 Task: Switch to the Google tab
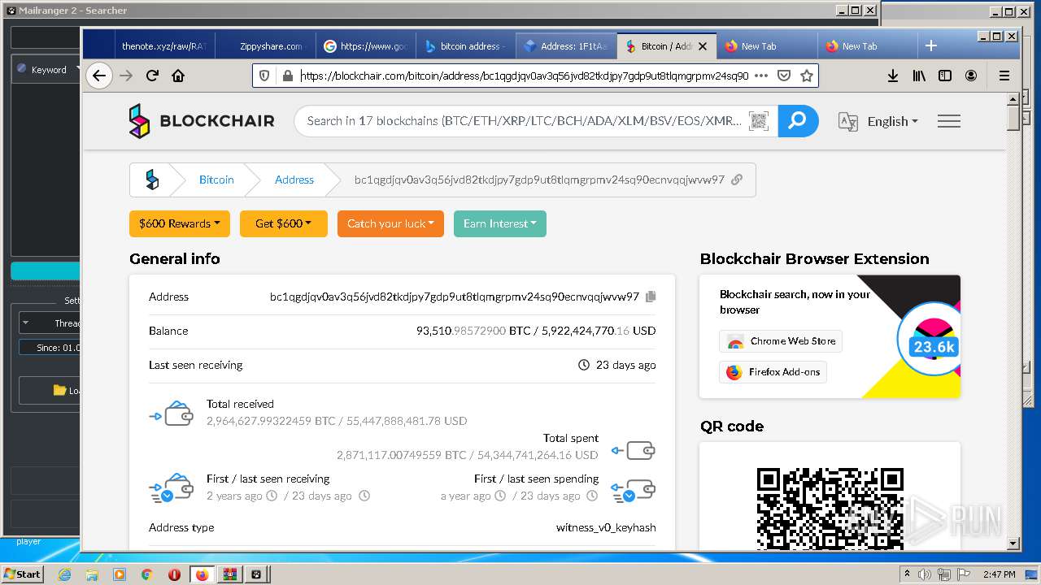366,46
